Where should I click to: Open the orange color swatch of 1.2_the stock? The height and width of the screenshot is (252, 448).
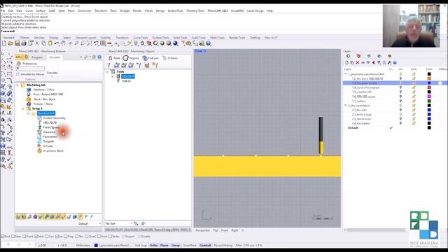point(429,78)
